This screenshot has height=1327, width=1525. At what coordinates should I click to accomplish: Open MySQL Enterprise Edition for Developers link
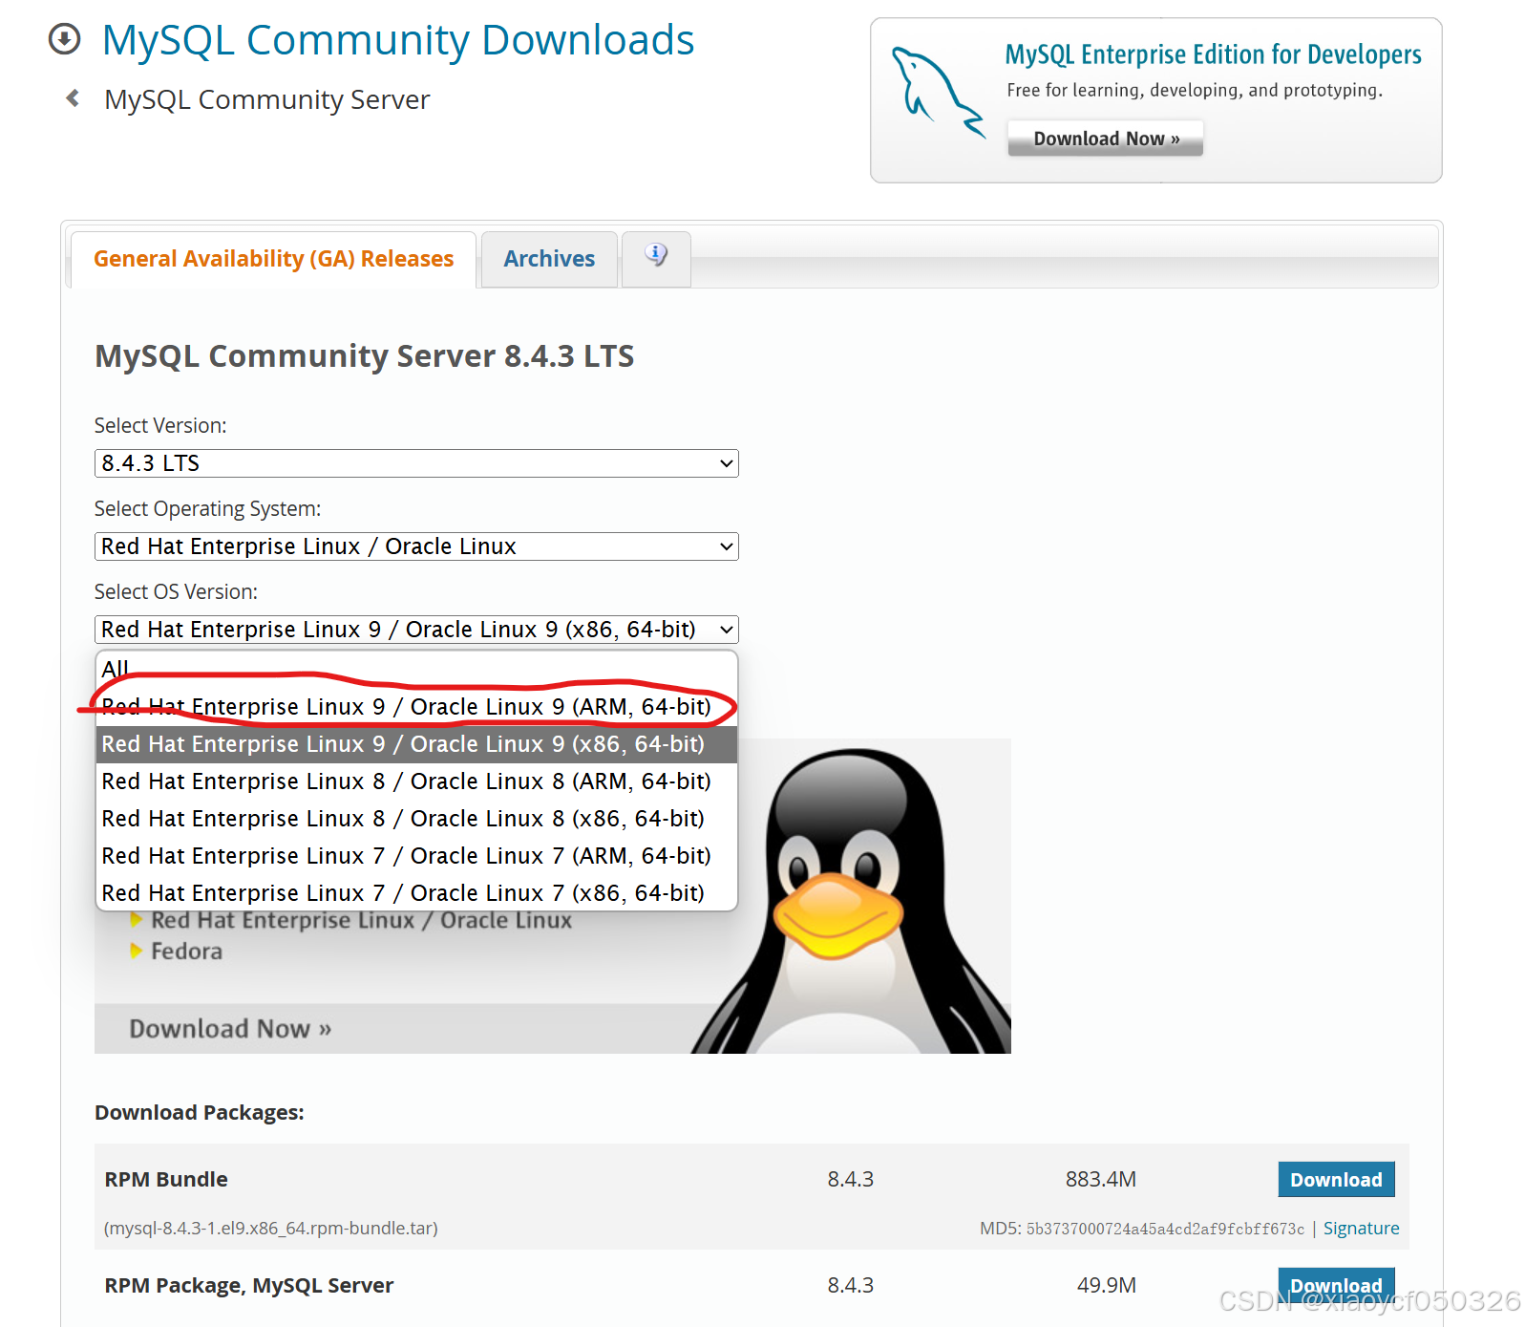1213,54
